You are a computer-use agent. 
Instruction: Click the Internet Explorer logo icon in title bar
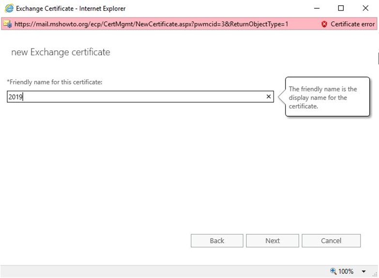9,8
